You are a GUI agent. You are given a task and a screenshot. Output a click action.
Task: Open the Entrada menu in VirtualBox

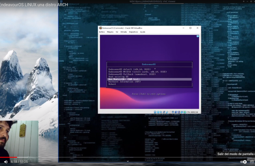tap(124, 32)
